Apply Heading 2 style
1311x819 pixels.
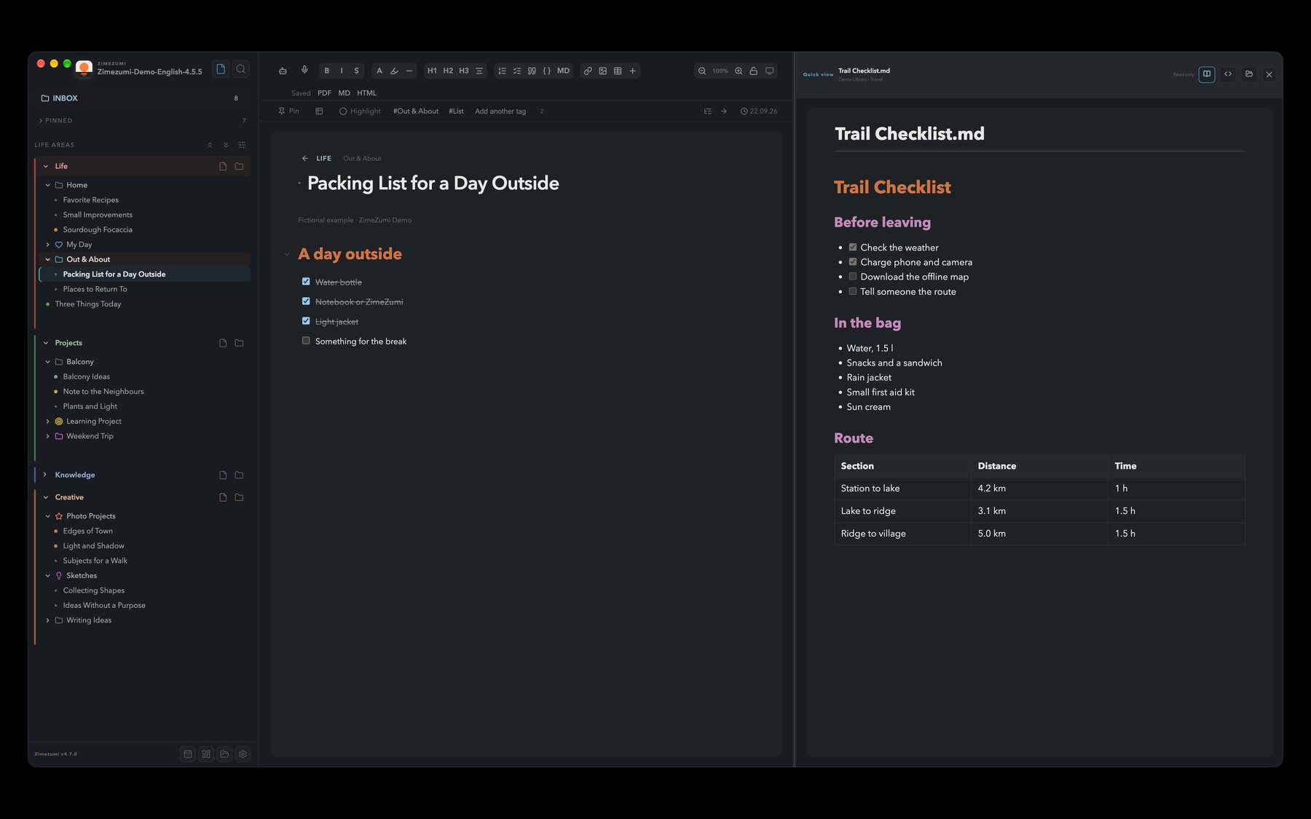point(448,71)
